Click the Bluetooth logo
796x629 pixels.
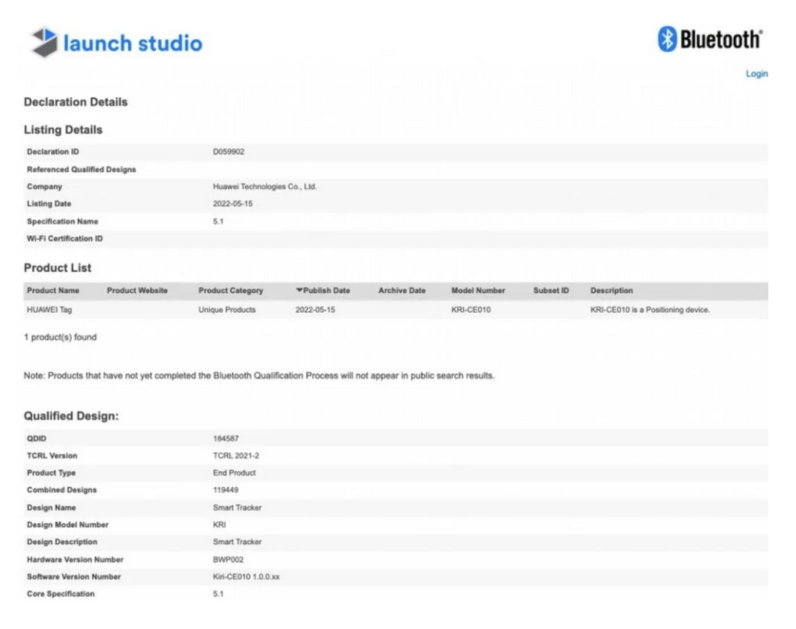tap(710, 39)
